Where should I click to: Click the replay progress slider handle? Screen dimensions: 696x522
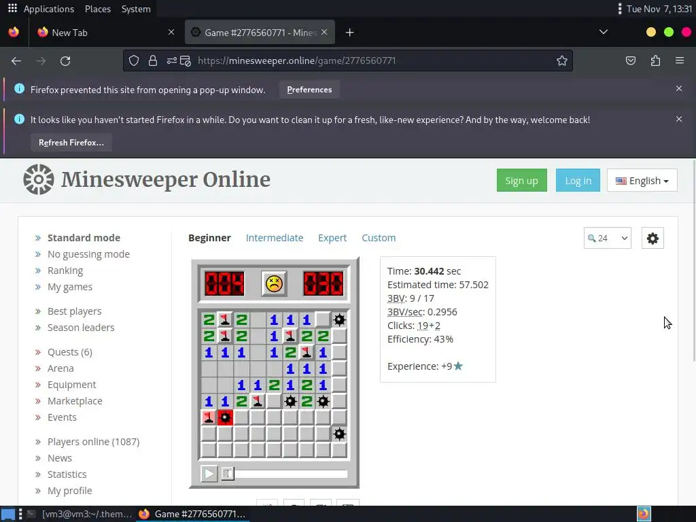tap(228, 474)
